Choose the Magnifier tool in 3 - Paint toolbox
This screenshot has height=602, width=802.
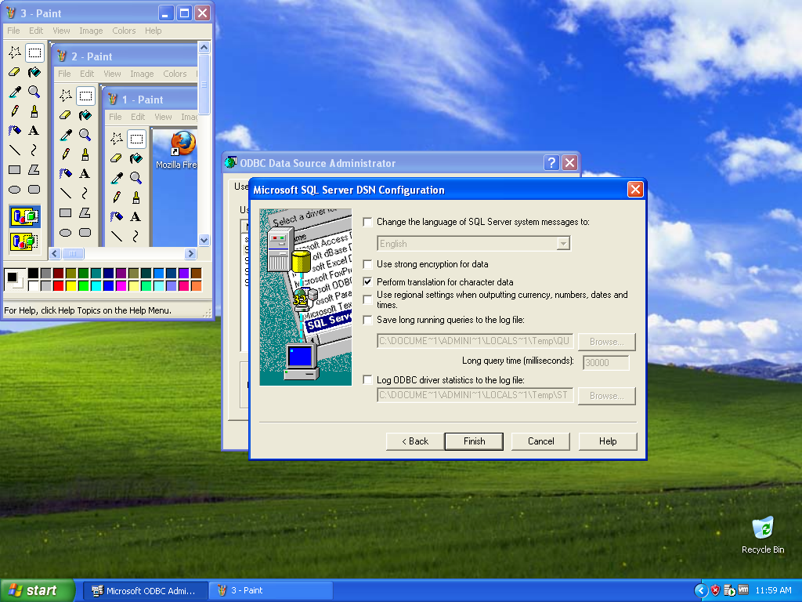[34, 92]
